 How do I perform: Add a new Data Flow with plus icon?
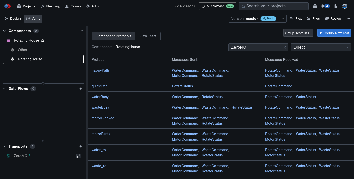[x=81, y=89]
